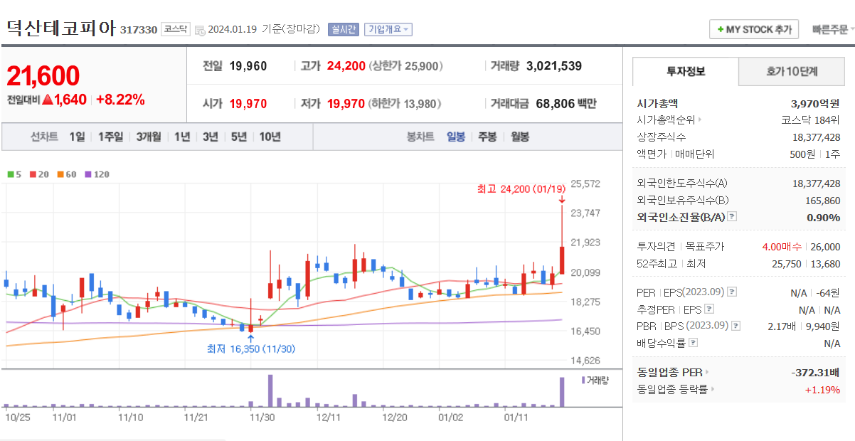
Task: Click the 0.90% foreign ownership ratio
Action: click(824, 217)
